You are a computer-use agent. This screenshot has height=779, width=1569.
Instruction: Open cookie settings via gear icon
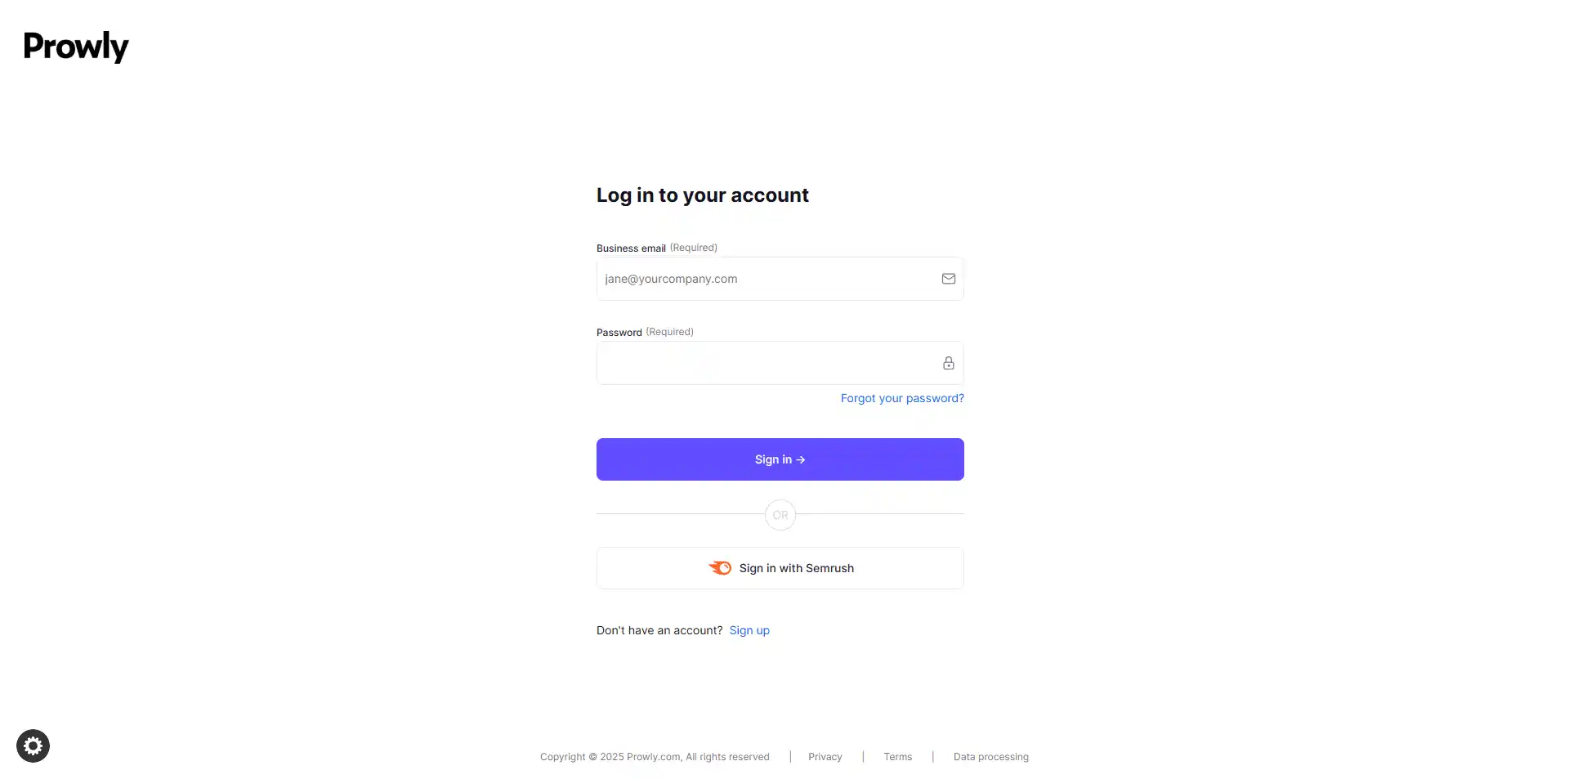click(x=33, y=745)
